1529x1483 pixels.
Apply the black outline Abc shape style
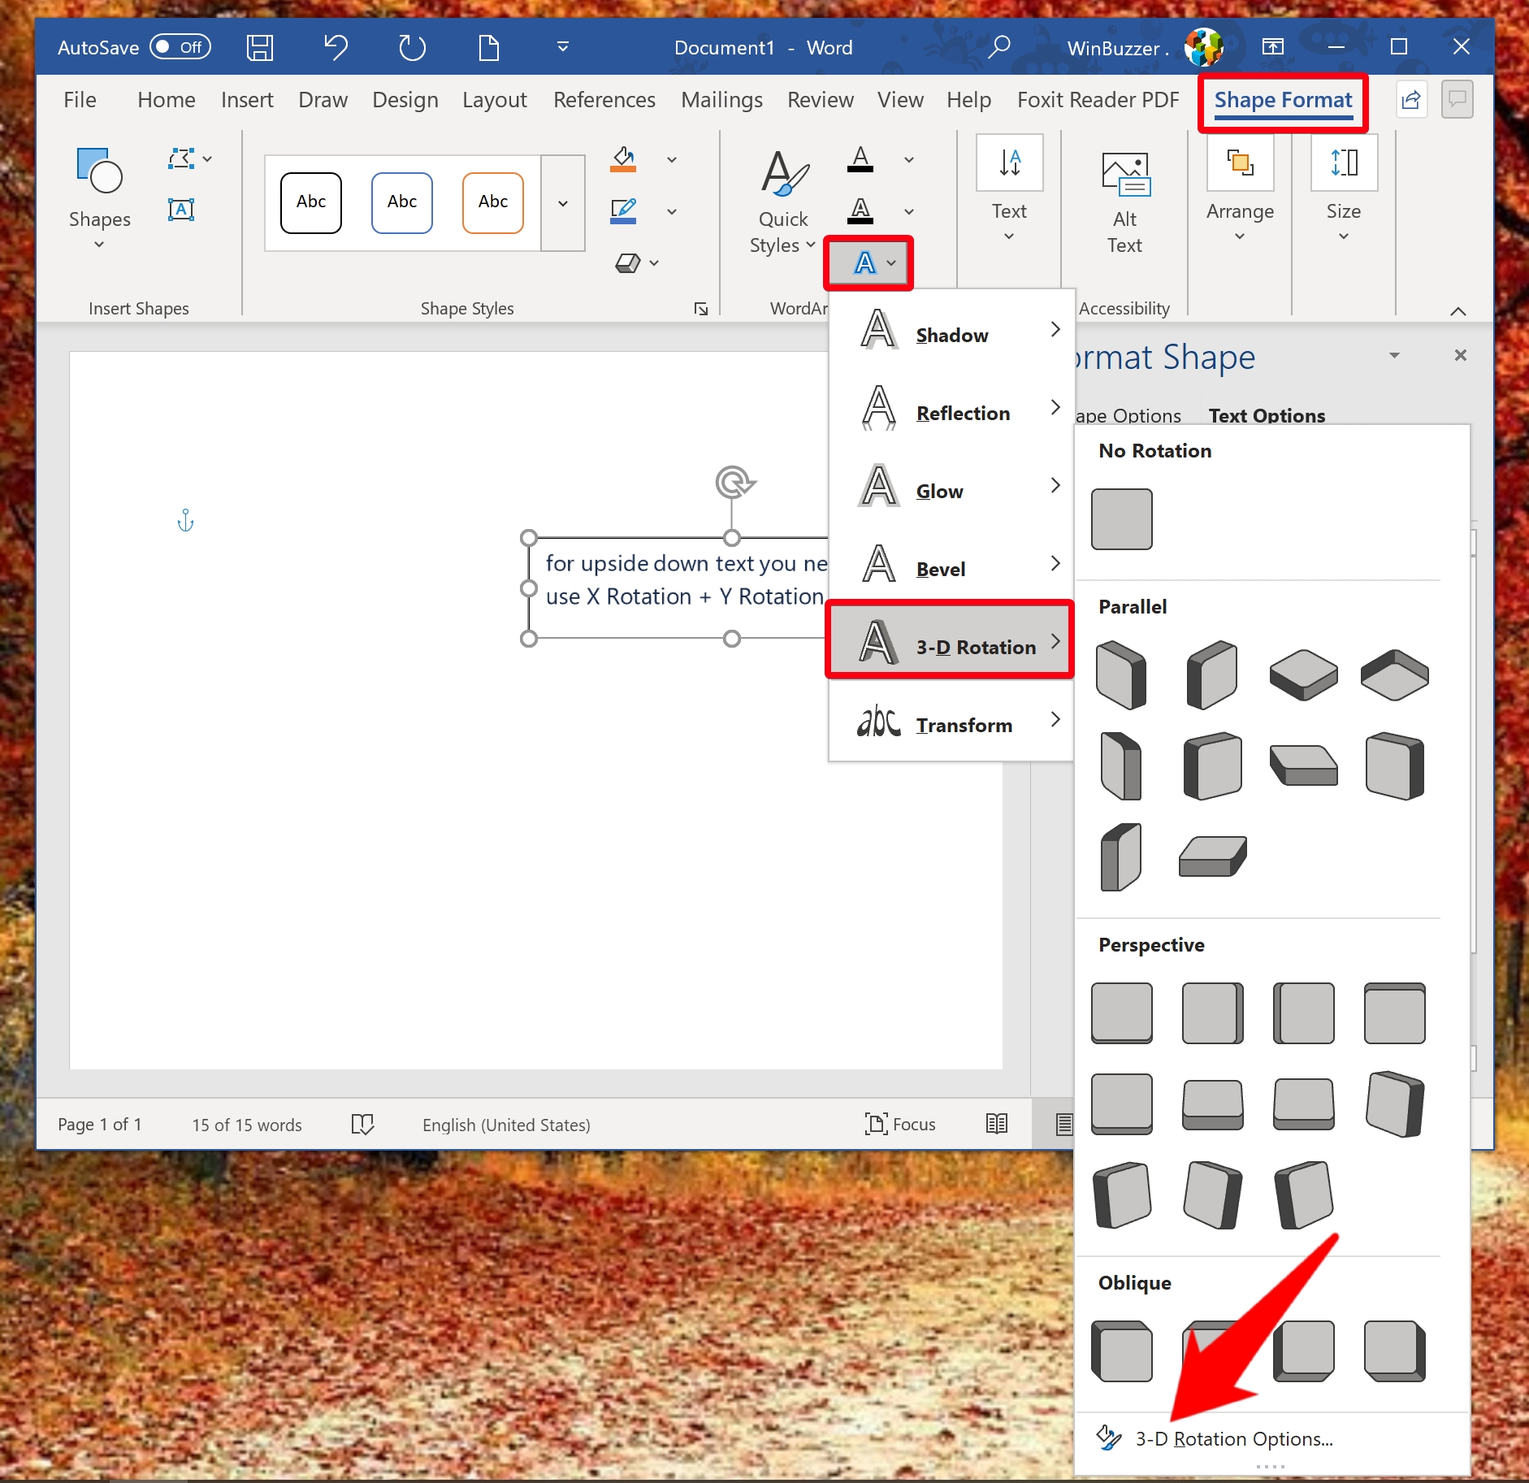[311, 202]
